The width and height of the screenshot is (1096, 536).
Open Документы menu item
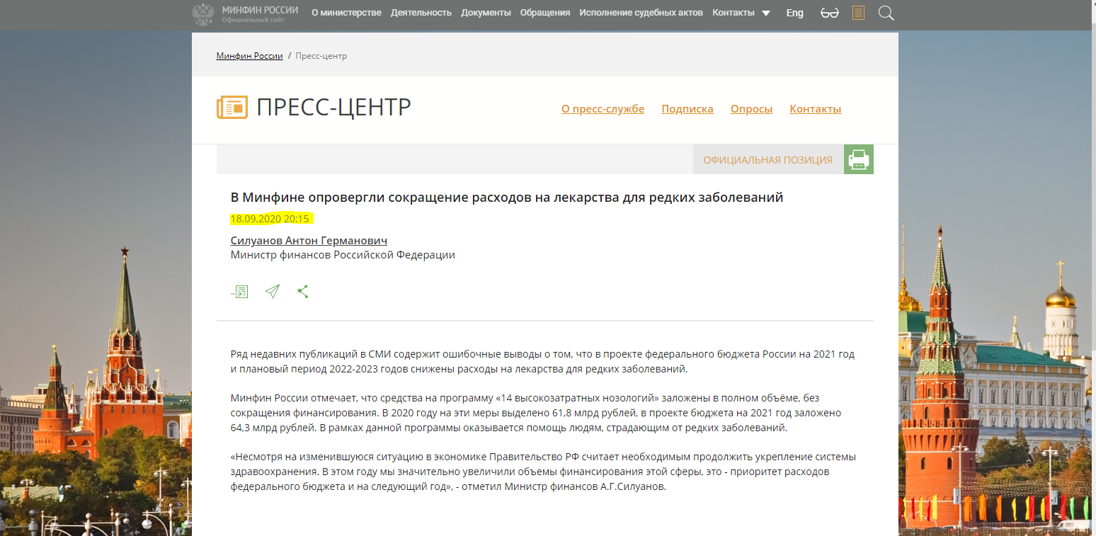click(x=486, y=13)
